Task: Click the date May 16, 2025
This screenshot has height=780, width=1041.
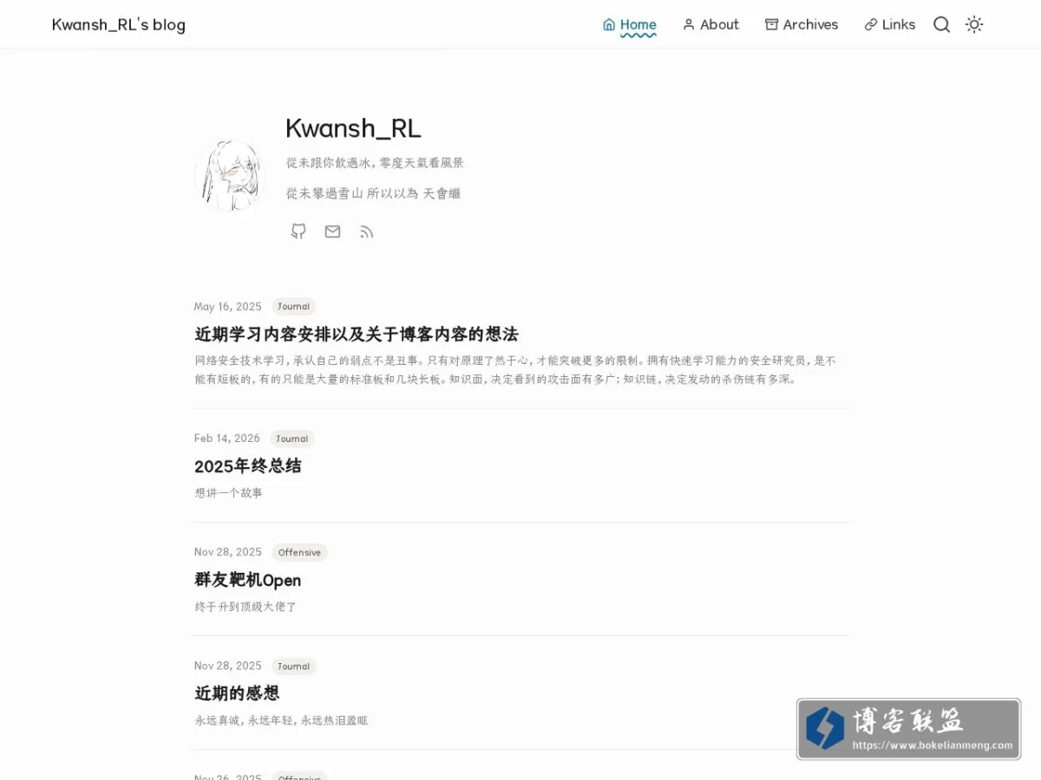Action: (x=228, y=307)
